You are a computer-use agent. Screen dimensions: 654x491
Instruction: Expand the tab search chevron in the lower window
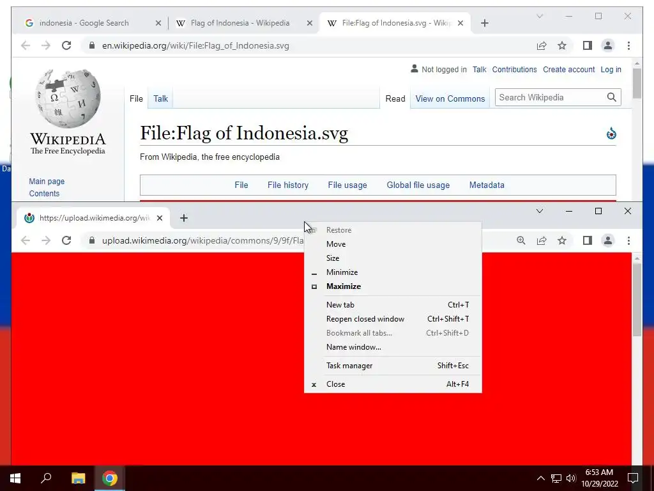pyautogui.click(x=539, y=211)
